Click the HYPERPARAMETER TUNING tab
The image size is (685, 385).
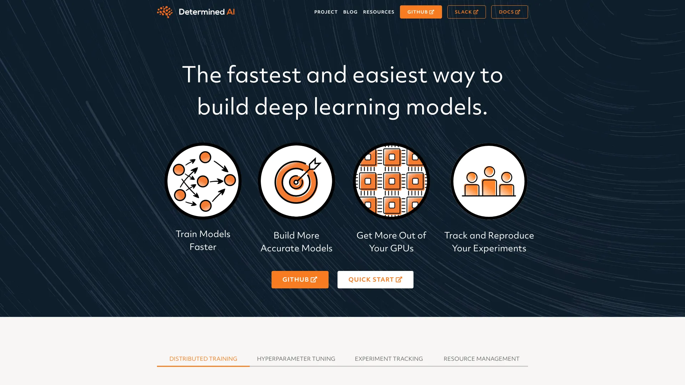tap(296, 359)
